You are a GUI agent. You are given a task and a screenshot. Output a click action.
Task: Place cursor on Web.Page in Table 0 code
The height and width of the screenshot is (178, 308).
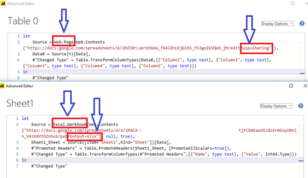[64, 42]
